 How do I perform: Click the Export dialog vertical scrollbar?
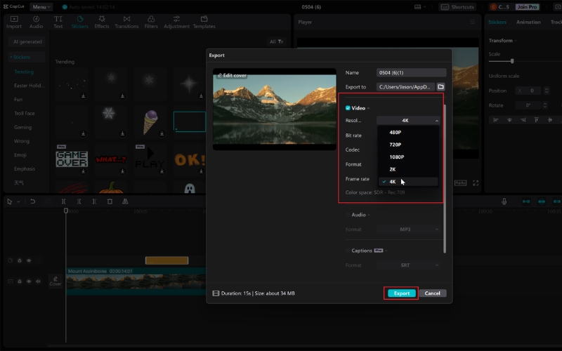(x=445, y=179)
